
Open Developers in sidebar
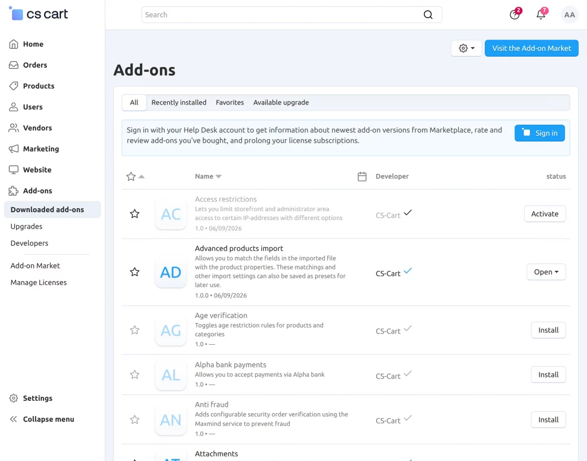(x=29, y=243)
